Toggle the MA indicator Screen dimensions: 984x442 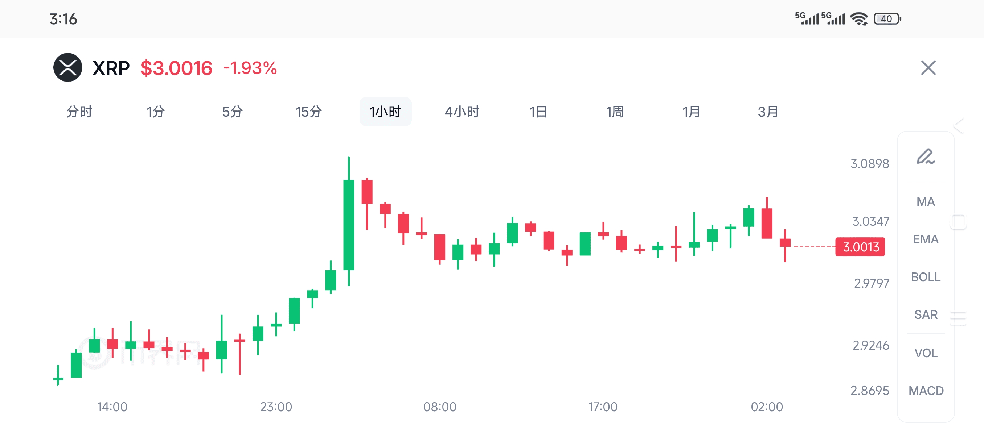[926, 201]
